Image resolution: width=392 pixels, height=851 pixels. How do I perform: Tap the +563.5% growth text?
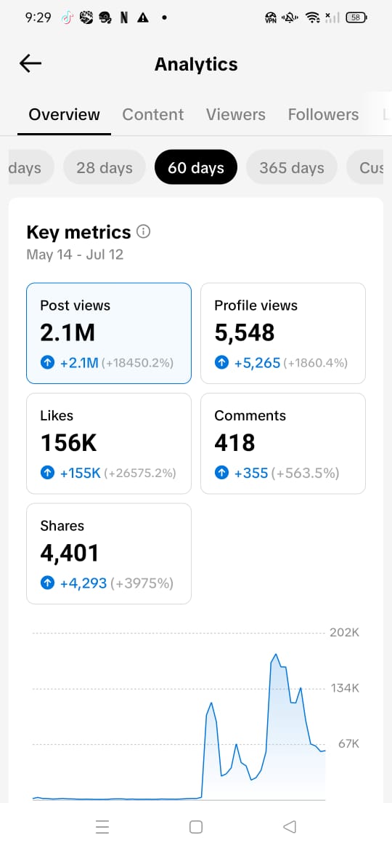coord(306,474)
